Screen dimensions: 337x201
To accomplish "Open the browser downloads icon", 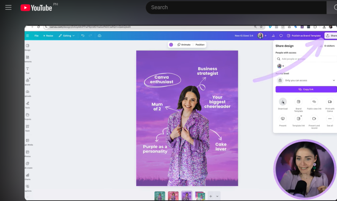I will click(x=324, y=27).
